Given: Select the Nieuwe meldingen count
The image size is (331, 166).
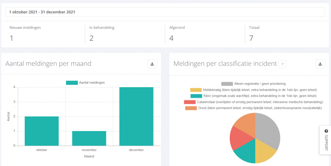Looking at the screenshot, I should [x=11, y=38].
